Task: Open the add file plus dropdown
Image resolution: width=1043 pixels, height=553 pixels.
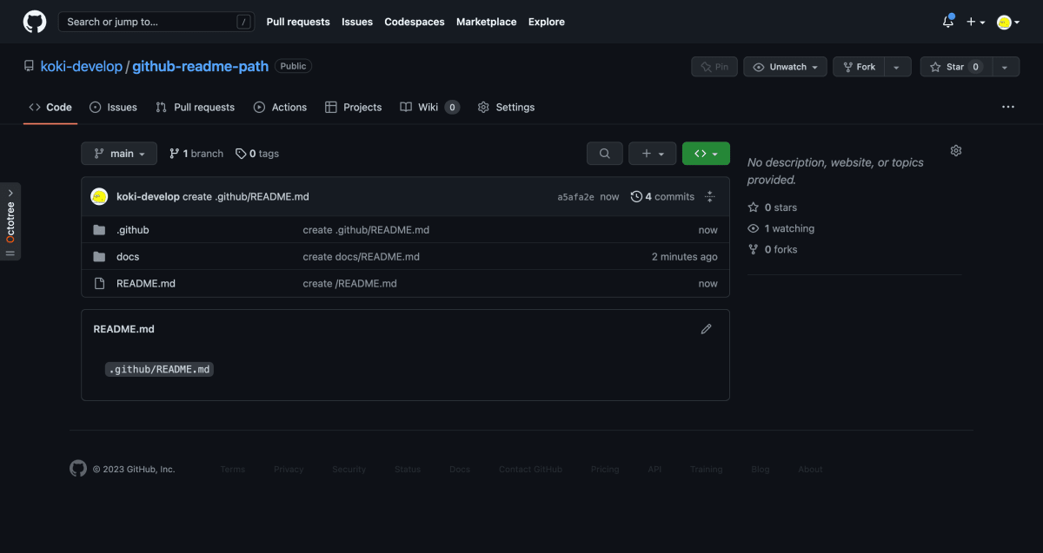Action: [652, 154]
